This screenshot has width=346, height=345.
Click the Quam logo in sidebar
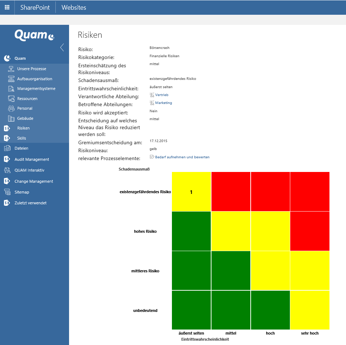tap(34, 35)
